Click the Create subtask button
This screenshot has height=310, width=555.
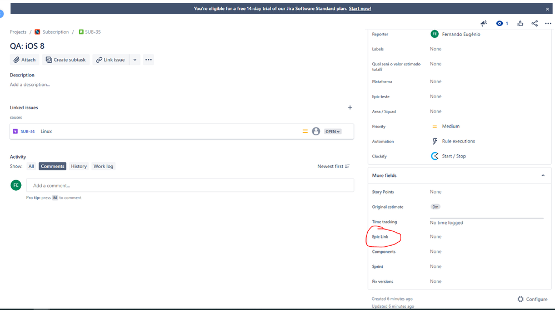click(x=66, y=60)
